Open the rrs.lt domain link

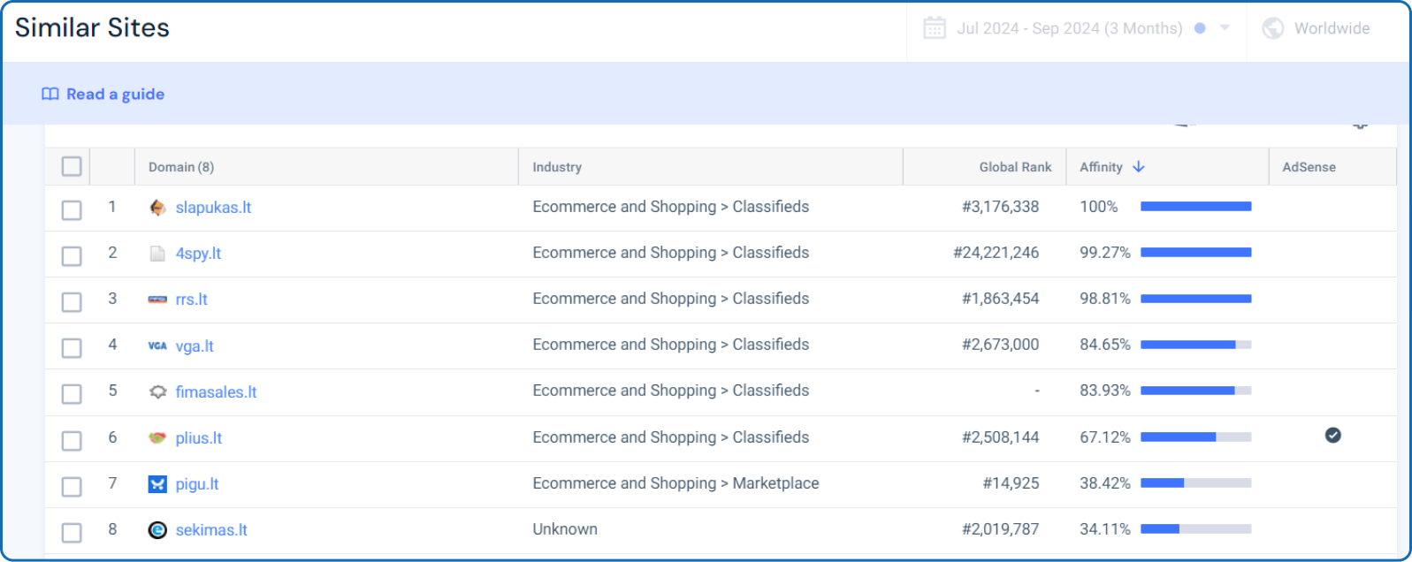point(191,300)
